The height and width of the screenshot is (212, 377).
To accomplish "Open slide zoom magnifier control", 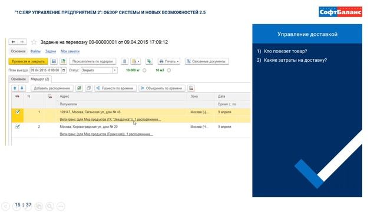I will pyautogui.click(x=49, y=206).
